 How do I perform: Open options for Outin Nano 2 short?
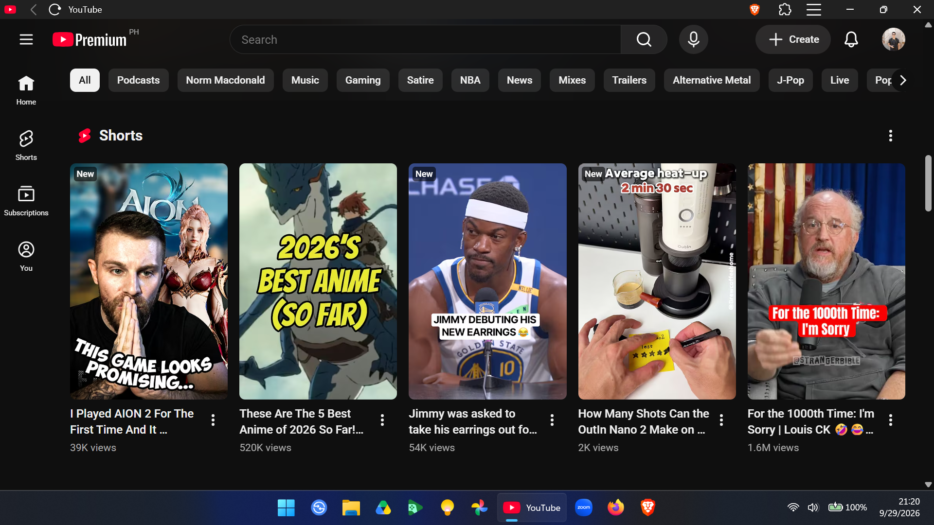click(x=721, y=420)
